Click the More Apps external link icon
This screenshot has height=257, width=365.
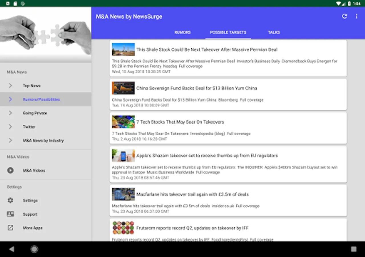click(x=10, y=228)
